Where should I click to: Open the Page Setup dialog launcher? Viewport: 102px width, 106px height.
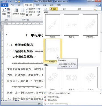coord(41,20)
